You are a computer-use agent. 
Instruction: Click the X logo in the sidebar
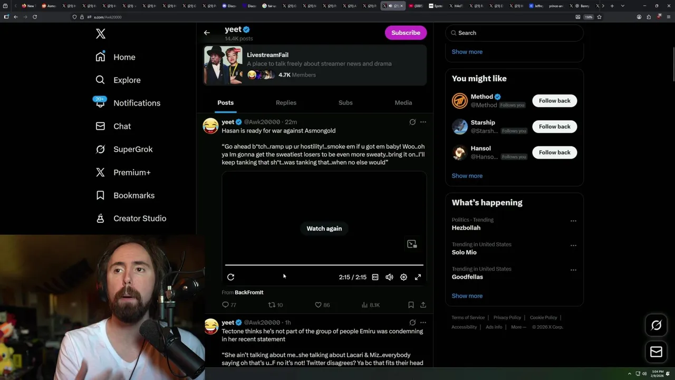(x=101, y=34)
